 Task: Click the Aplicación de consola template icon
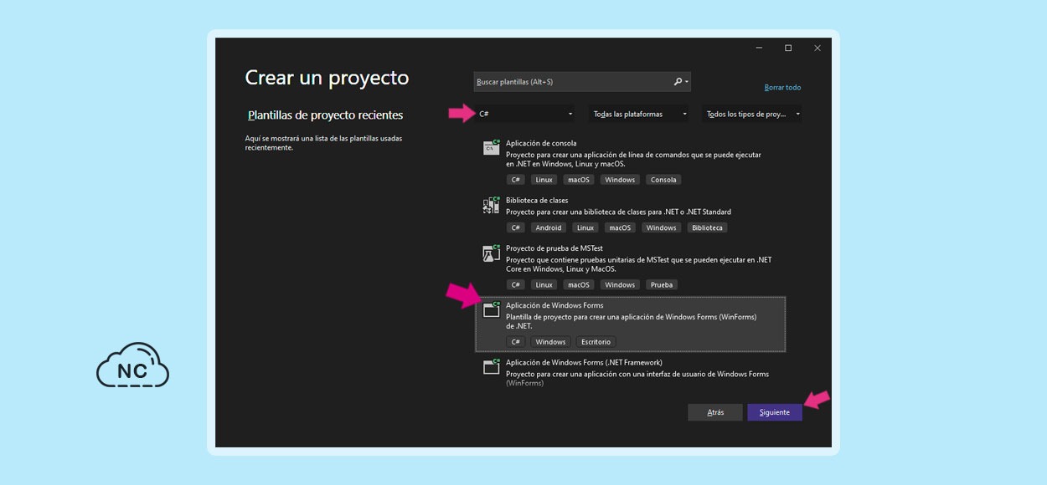pyautogui.click(x=492, y=147)
